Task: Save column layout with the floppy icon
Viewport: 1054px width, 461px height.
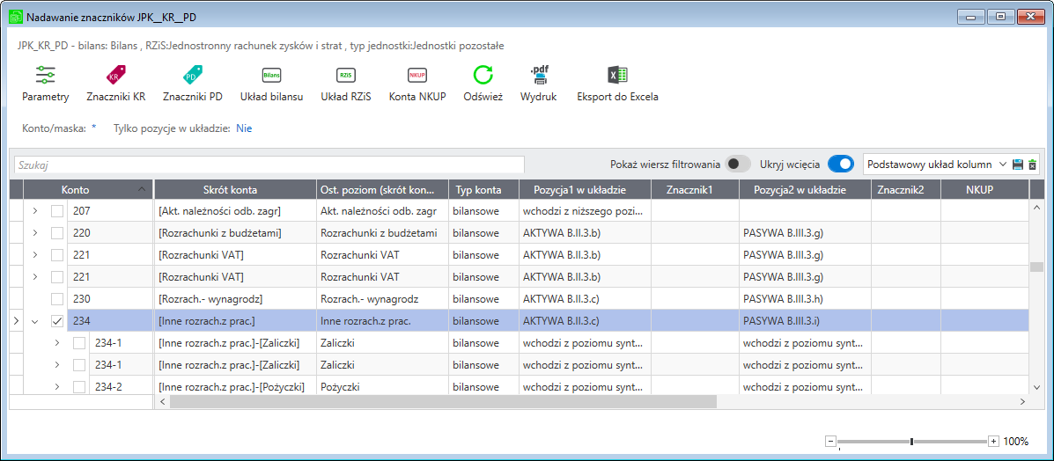Action: (x=1018, y=164)
